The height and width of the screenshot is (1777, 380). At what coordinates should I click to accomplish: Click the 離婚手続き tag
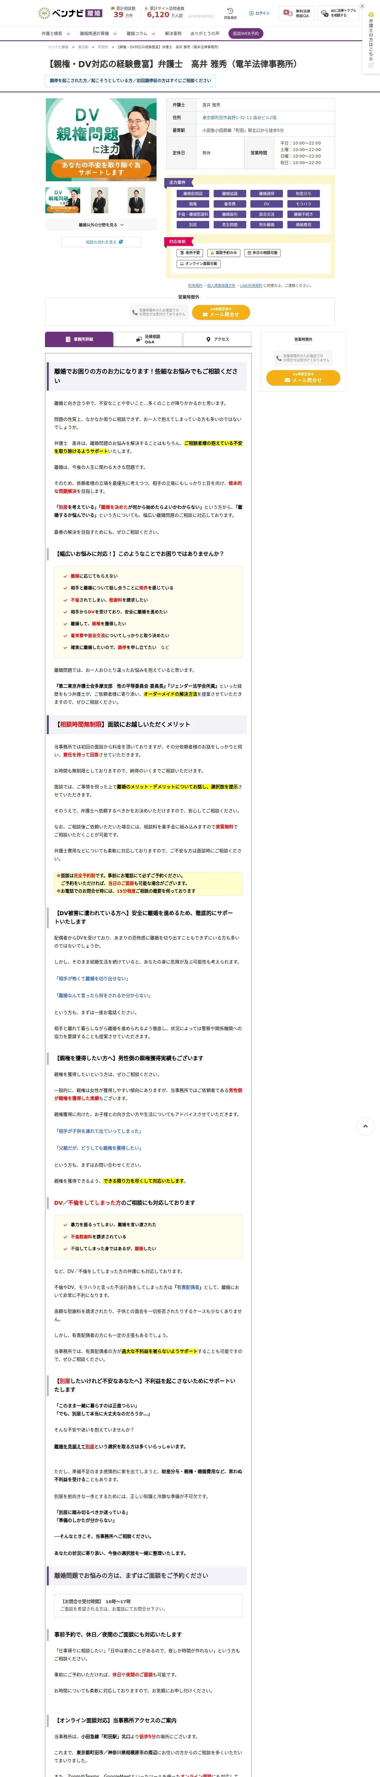coord(303,214)
